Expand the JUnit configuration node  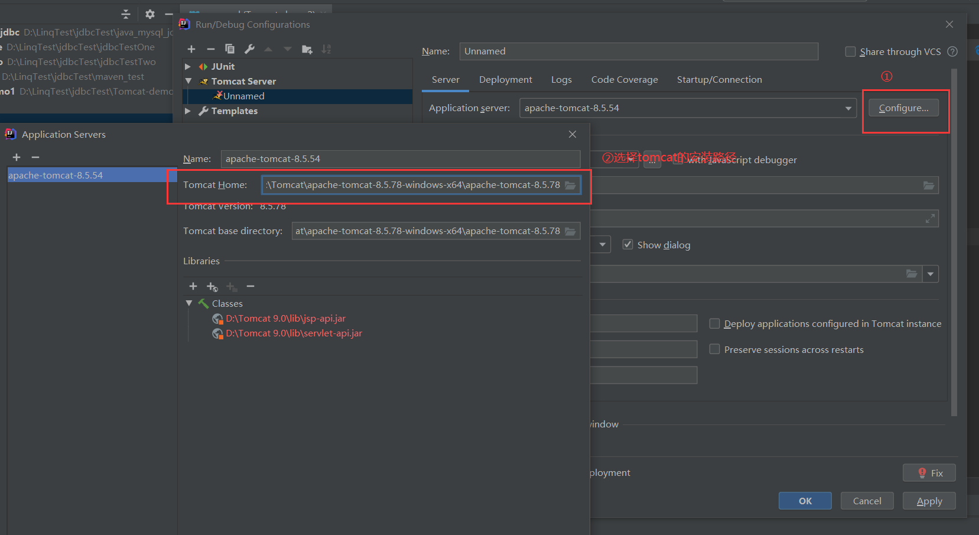pyautogui.click(x=188, y=67)
